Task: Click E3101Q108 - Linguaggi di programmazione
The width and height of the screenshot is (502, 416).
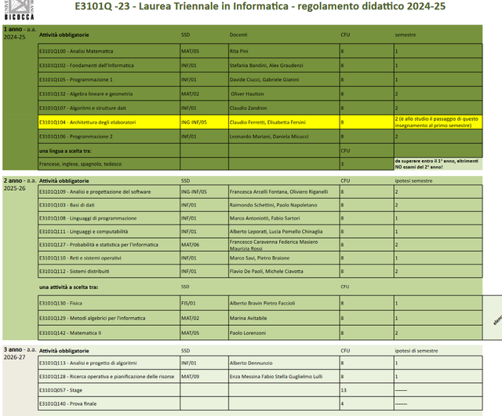Action: coord(109,218)
